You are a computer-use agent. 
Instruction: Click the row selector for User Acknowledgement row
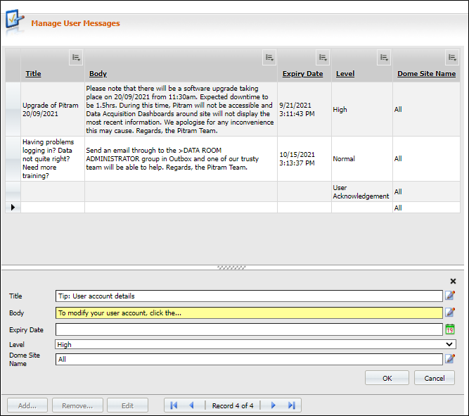[x=13, y=191]
